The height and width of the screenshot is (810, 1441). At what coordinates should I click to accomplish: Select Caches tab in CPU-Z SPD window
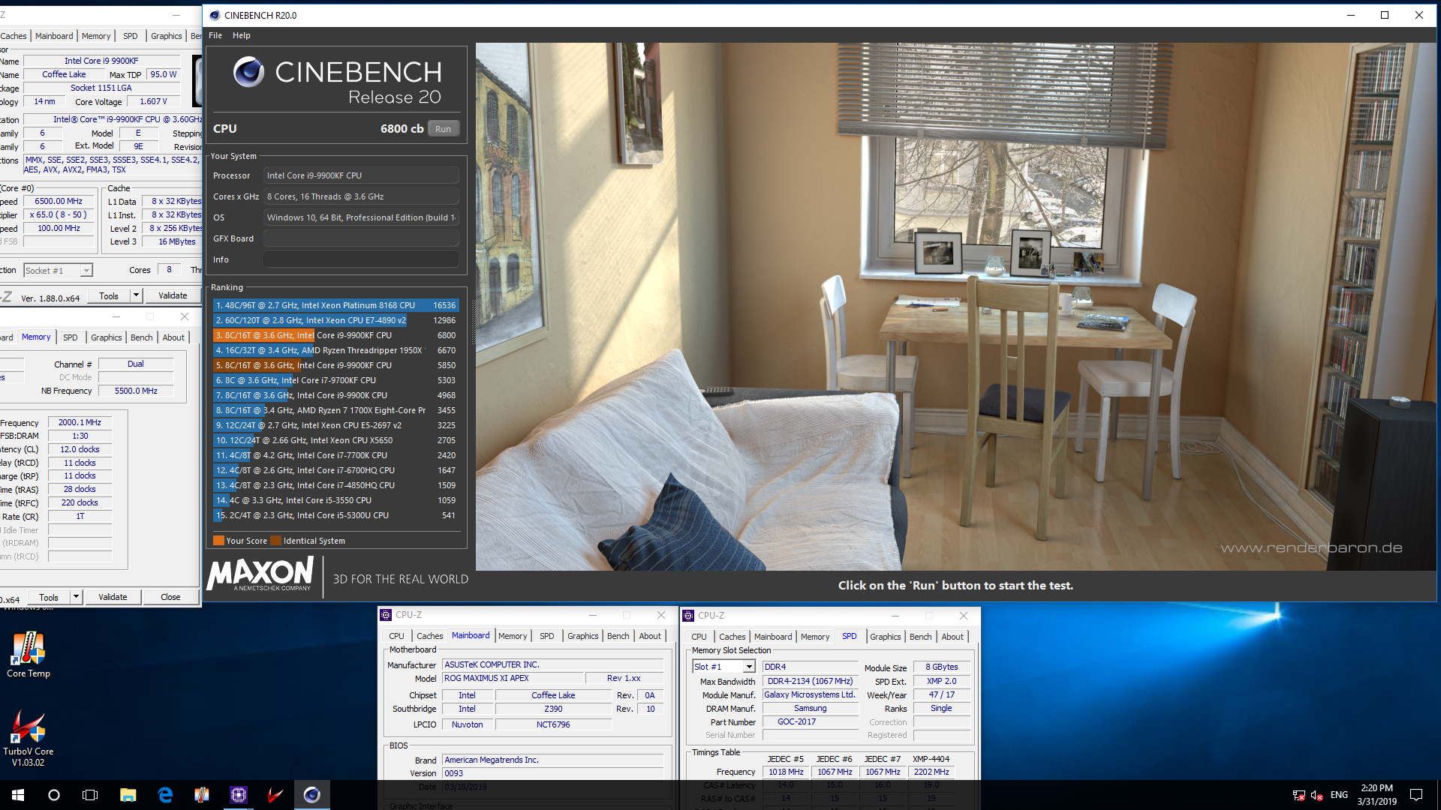click(733, 637)
